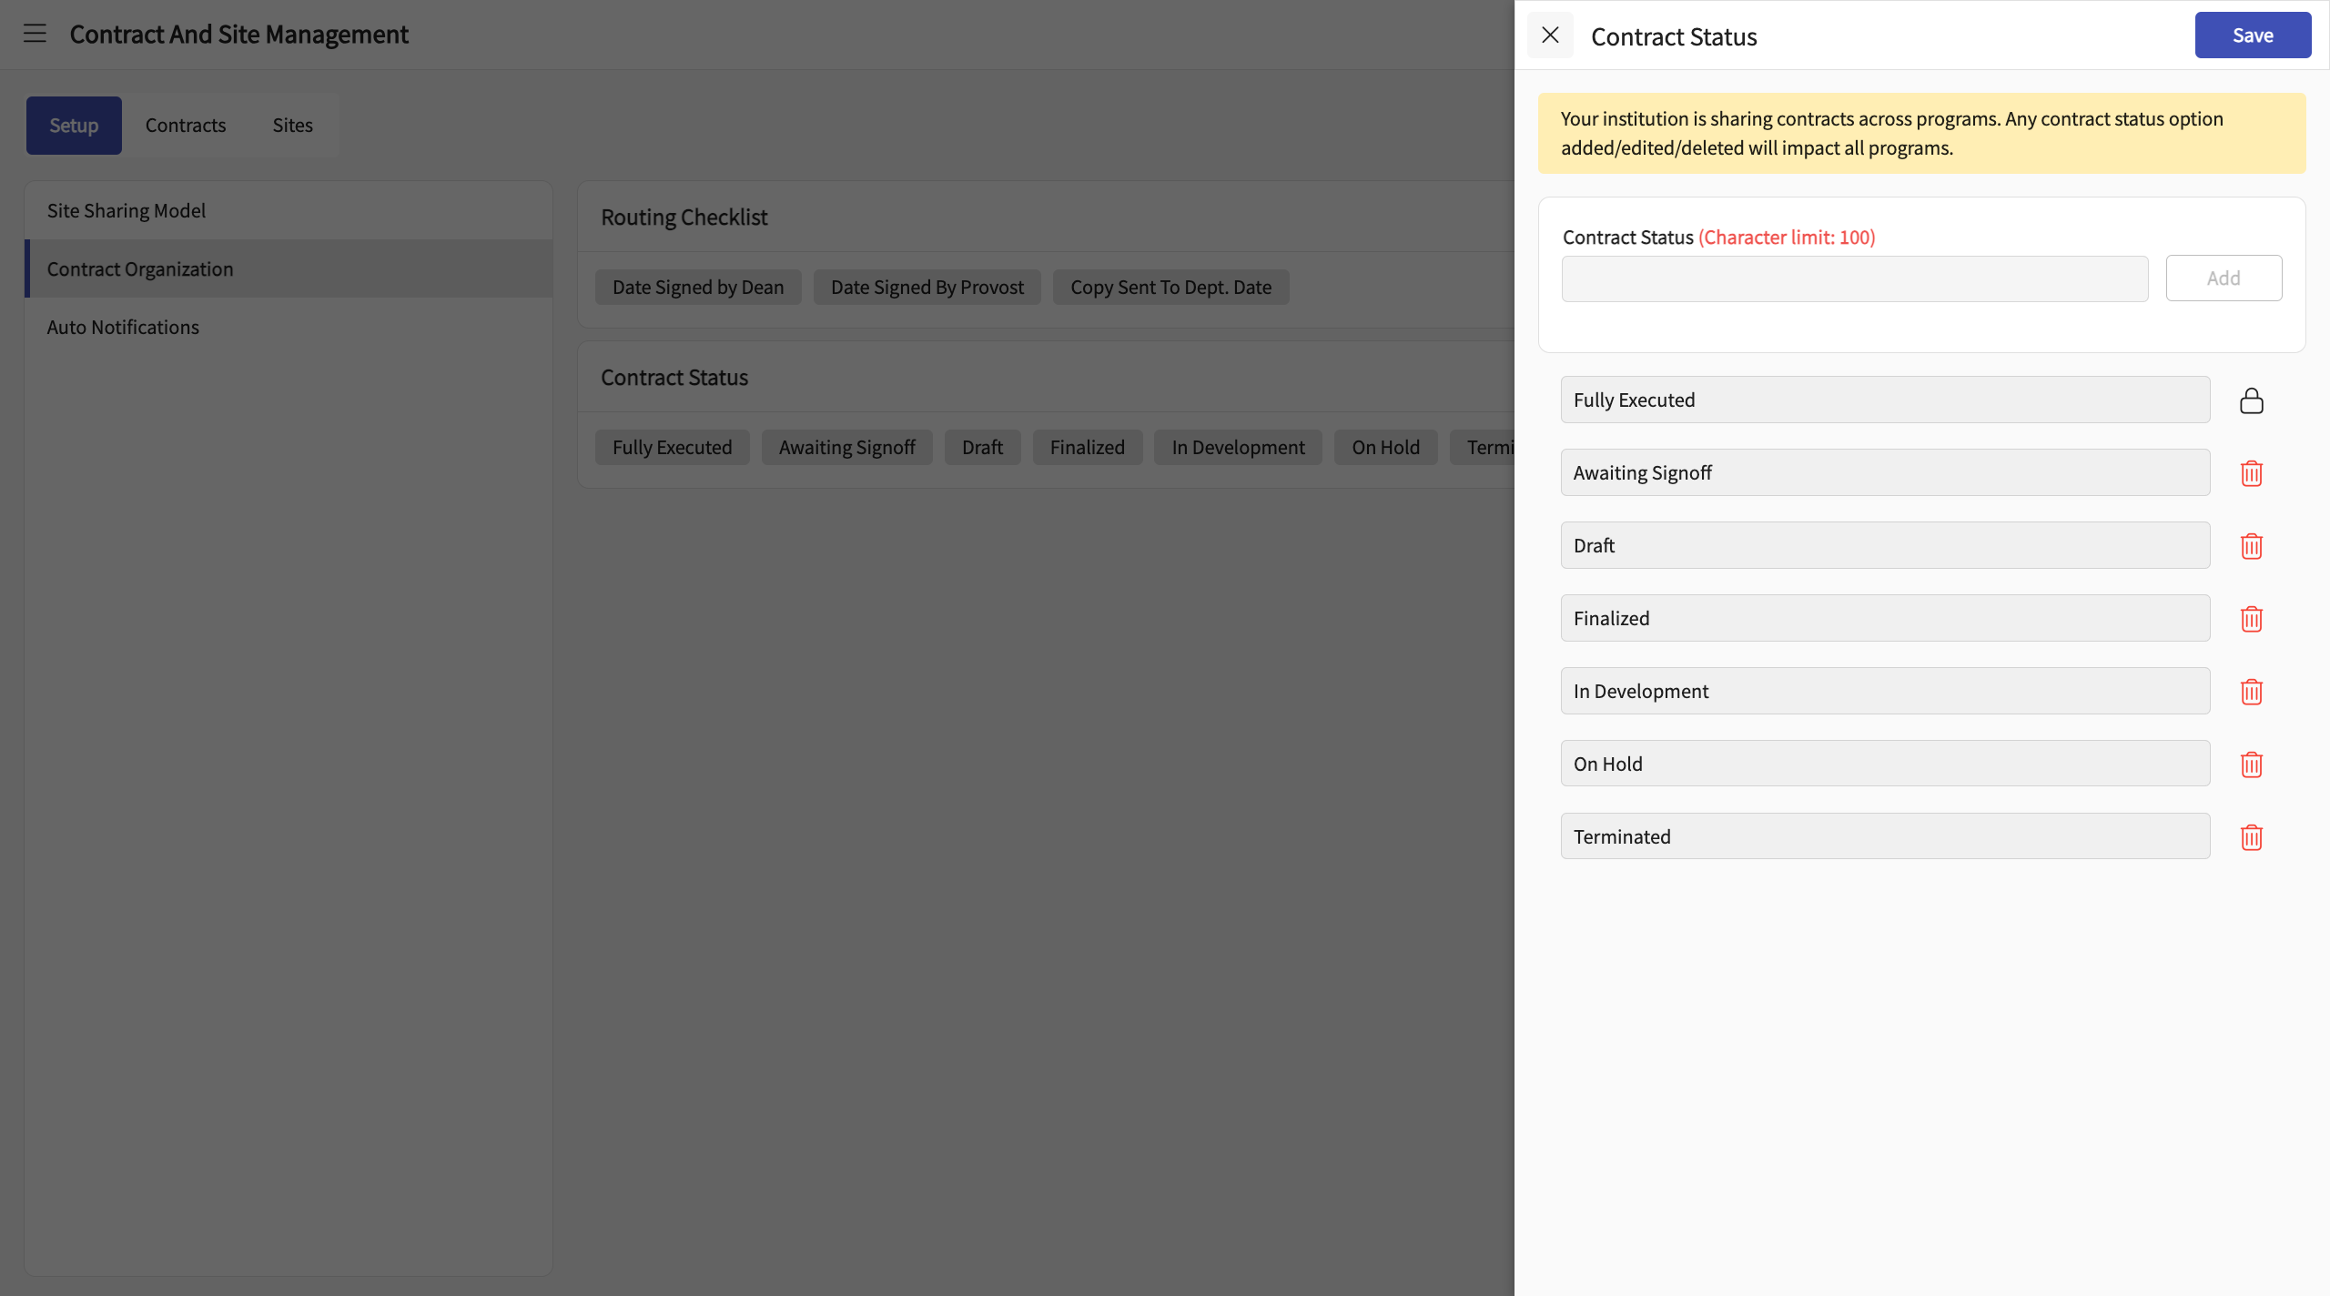
Task: Delete the Draft status option
Action: point(2251,546)
